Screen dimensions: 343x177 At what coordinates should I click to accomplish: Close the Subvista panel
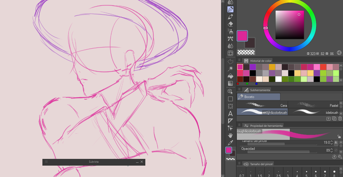142,162
